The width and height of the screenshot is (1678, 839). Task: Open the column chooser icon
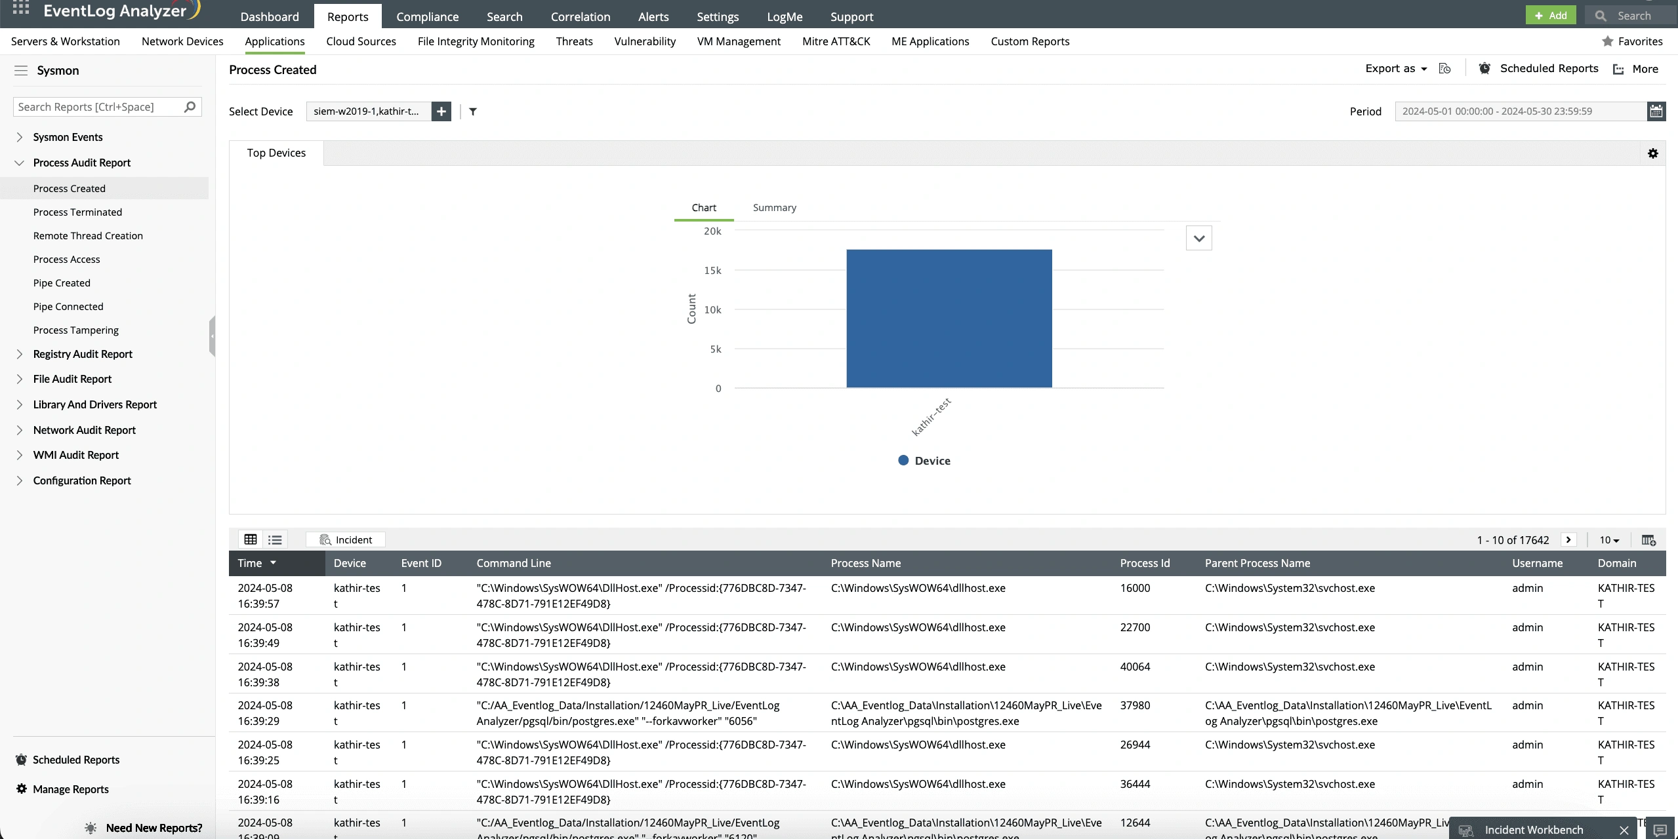[x=1648, y=540]
